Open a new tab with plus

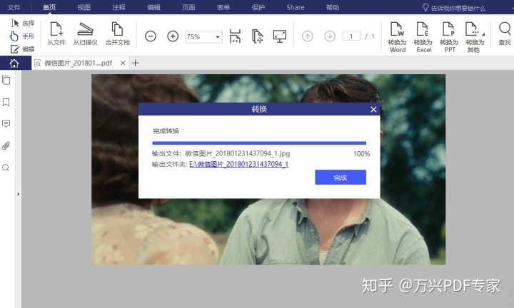click(136, 63)
